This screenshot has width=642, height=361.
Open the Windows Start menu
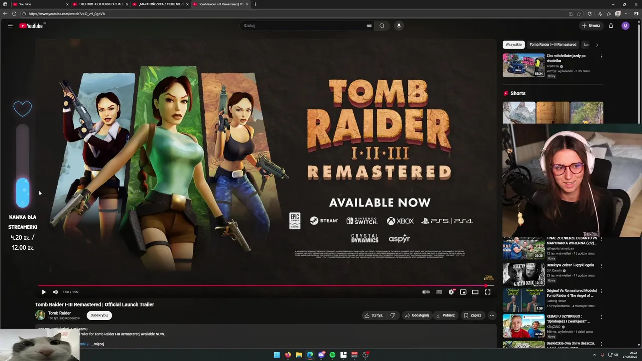[277, 355]
